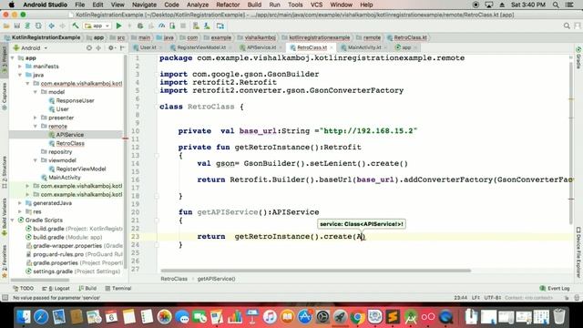Click the Profile app gauge icon
Viewport: 583px width, 328px height.
pyautogui.click(x=161, y=26)
